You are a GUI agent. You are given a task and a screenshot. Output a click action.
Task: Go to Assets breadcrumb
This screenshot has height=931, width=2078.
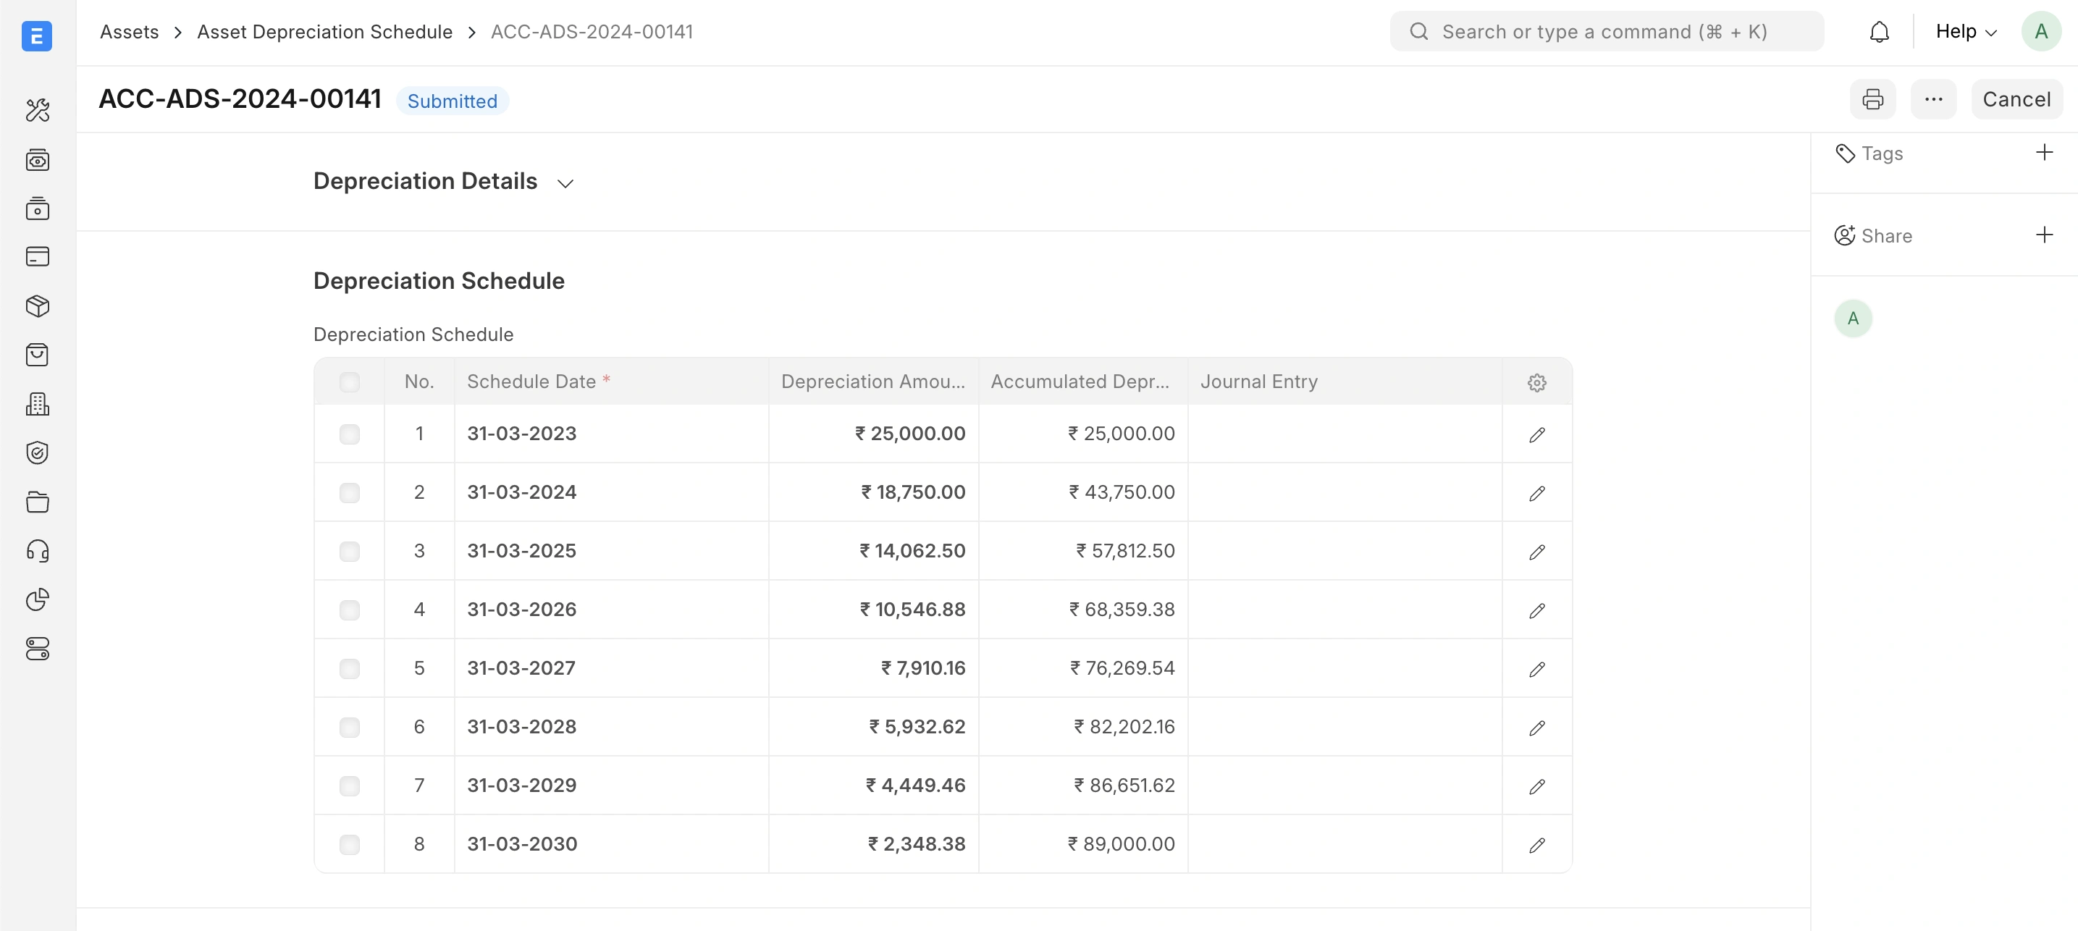coord(129,31)
